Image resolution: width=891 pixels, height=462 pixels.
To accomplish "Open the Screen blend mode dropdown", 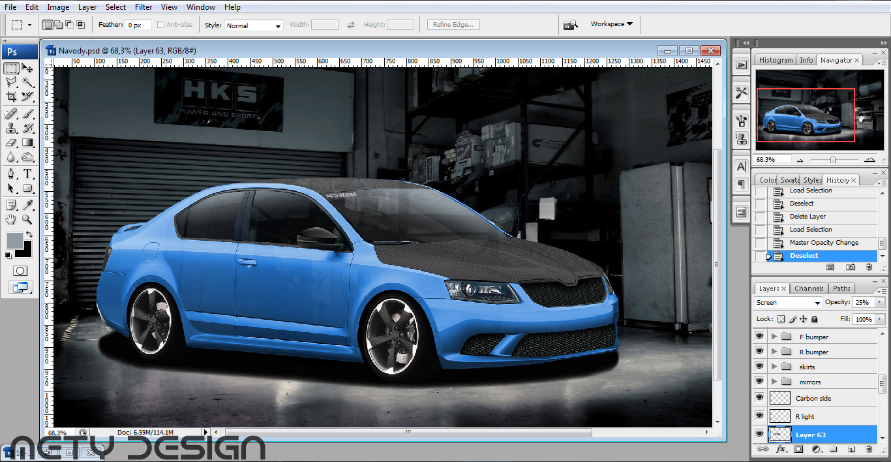I will (x=788, y=303).
